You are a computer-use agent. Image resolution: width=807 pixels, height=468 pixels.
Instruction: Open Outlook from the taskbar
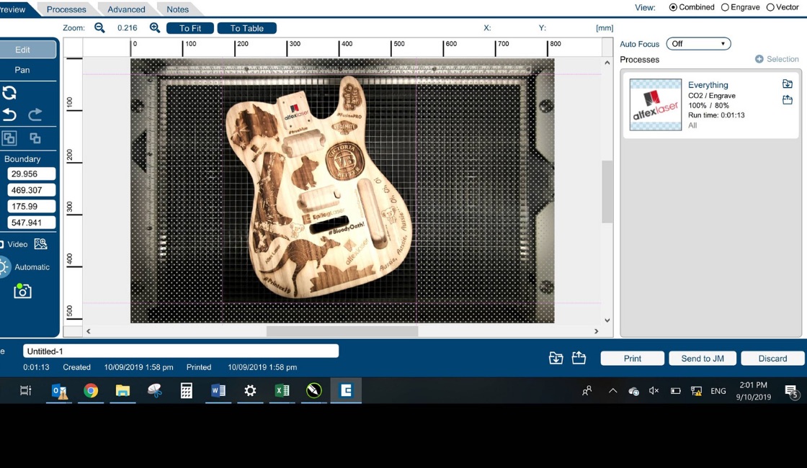(x=59, y=391)
